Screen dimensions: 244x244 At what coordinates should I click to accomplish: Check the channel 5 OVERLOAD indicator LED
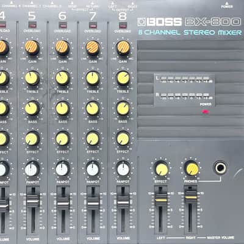(x=32, y=26)
